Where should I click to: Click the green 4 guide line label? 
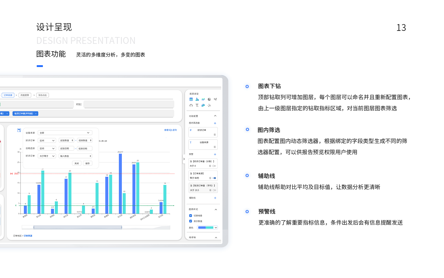click(16, 205)
